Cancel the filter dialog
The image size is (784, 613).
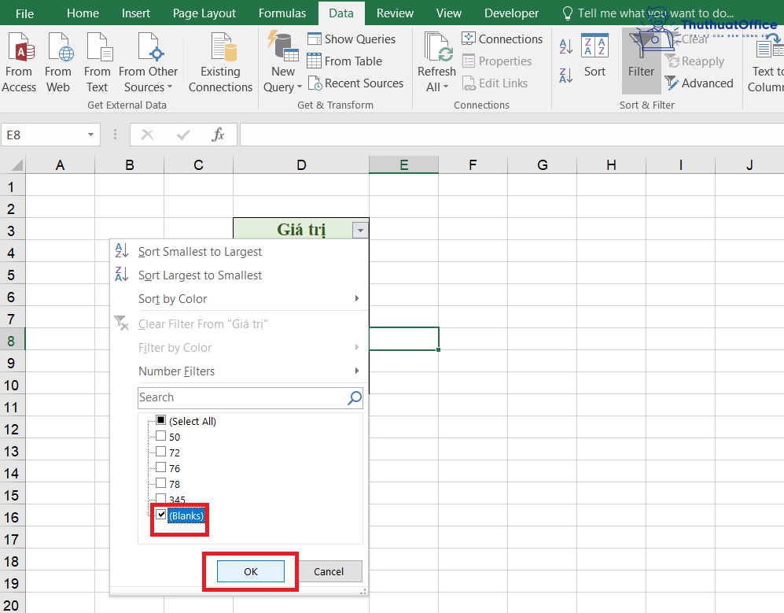click(329, 571)
